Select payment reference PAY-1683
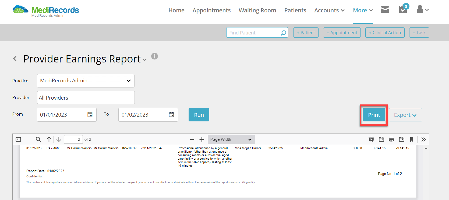Screen dimensions: 449x200 click(54, 148)
